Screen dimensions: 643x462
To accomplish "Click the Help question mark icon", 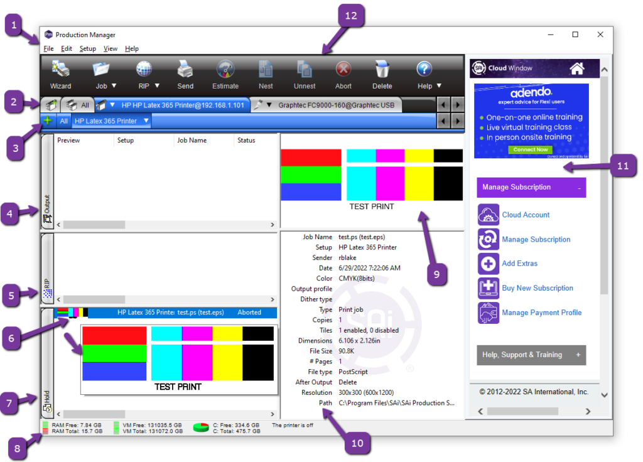I will [424, 69].
